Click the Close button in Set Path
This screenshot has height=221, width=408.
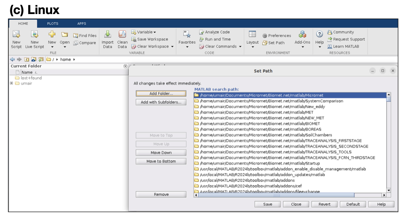pyautogui.click(x=296, y=204)
